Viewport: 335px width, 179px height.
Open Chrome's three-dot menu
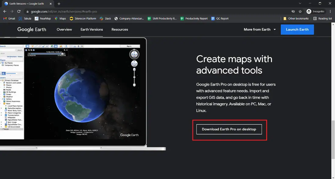330,12
